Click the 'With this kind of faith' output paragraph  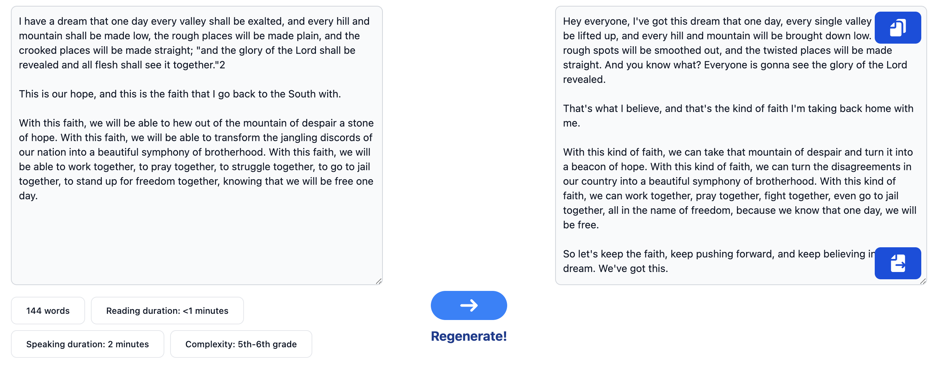point(739,188)
